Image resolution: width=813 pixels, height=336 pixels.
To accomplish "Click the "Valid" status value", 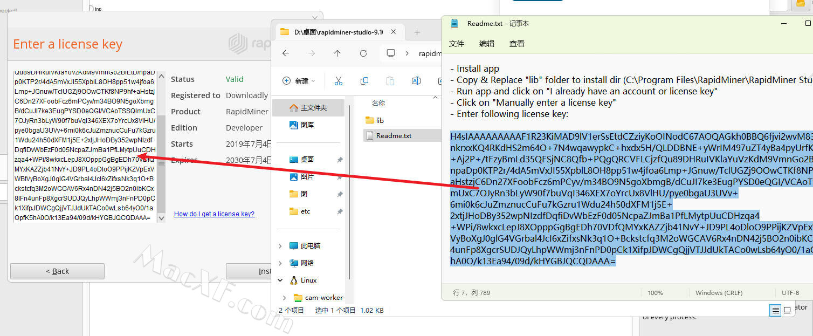I will pos(235,79).
